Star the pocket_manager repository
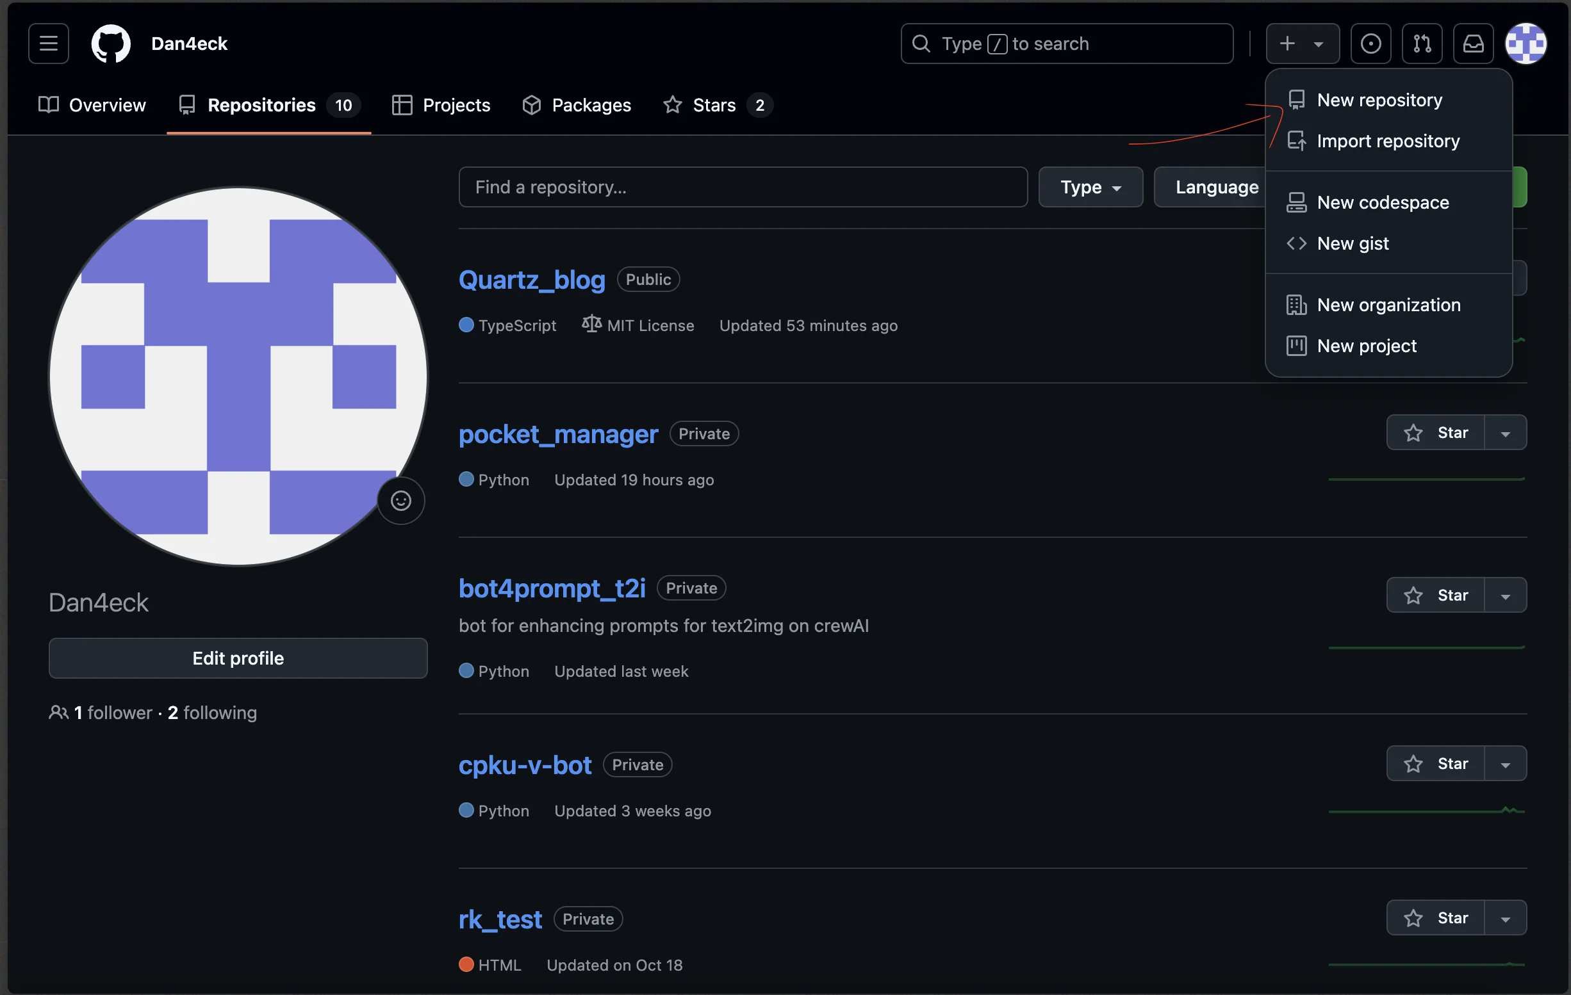Screen dimensions: 1571x995 click(1435, 432)
